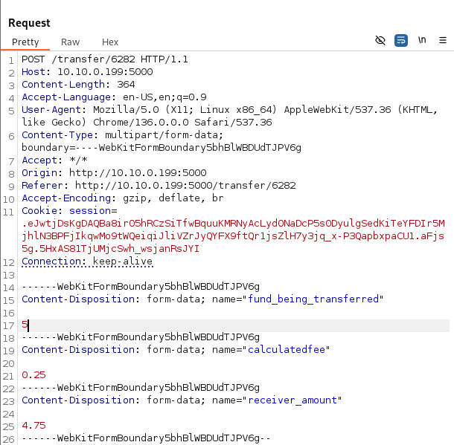Switch to the Hex tab
454x445 pixels.
[110, 42]
